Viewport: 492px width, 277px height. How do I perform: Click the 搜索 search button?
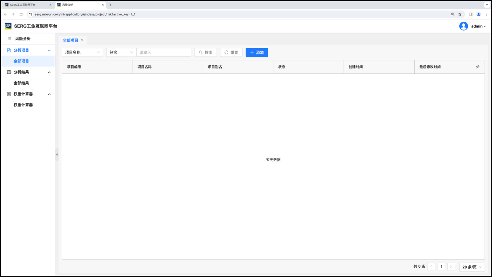[x=205, y=52]
